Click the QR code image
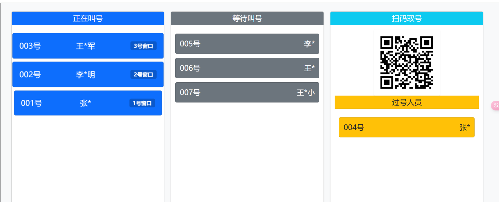This screenshot has width=499, height=202. coord(406,62)
